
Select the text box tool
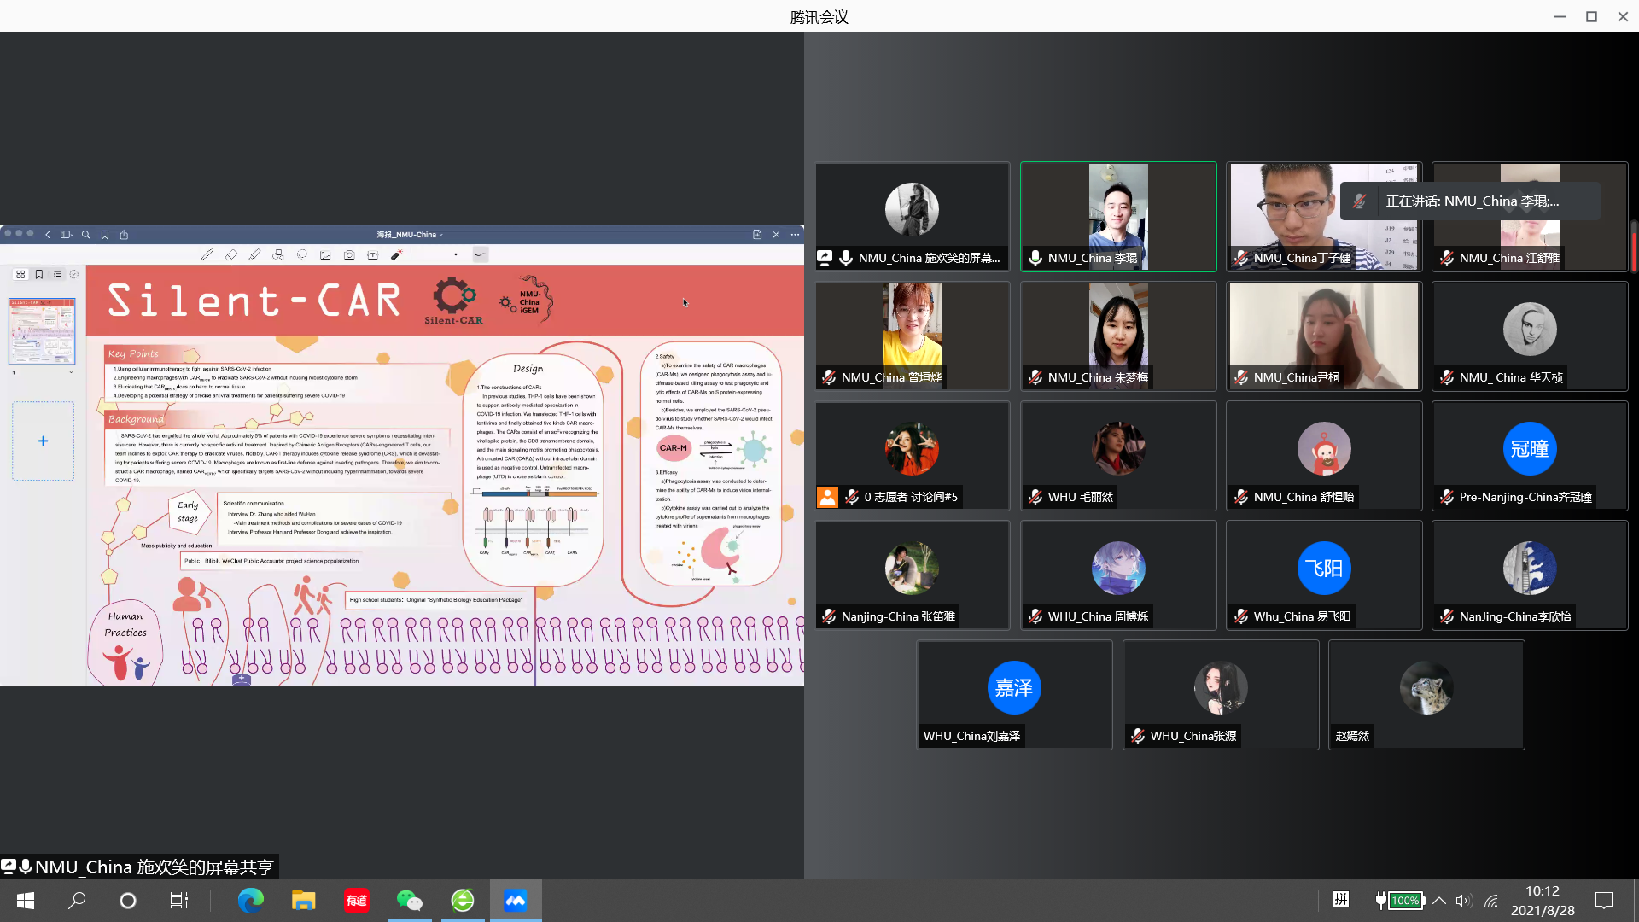pos(372,254)
